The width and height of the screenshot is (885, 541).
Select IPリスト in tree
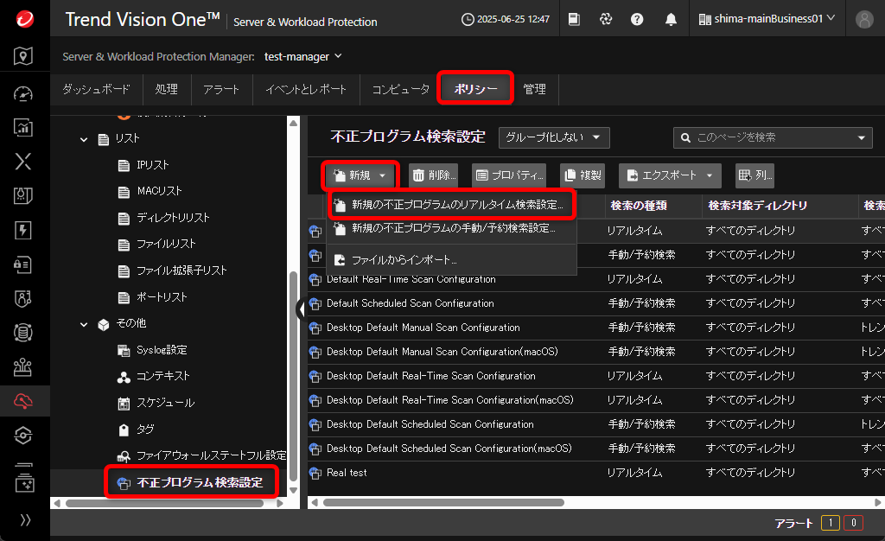click(152, 165)
